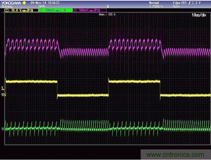Click the 10us/div timebase setting
Screen dimensions: 211x160
pos(200,16)
